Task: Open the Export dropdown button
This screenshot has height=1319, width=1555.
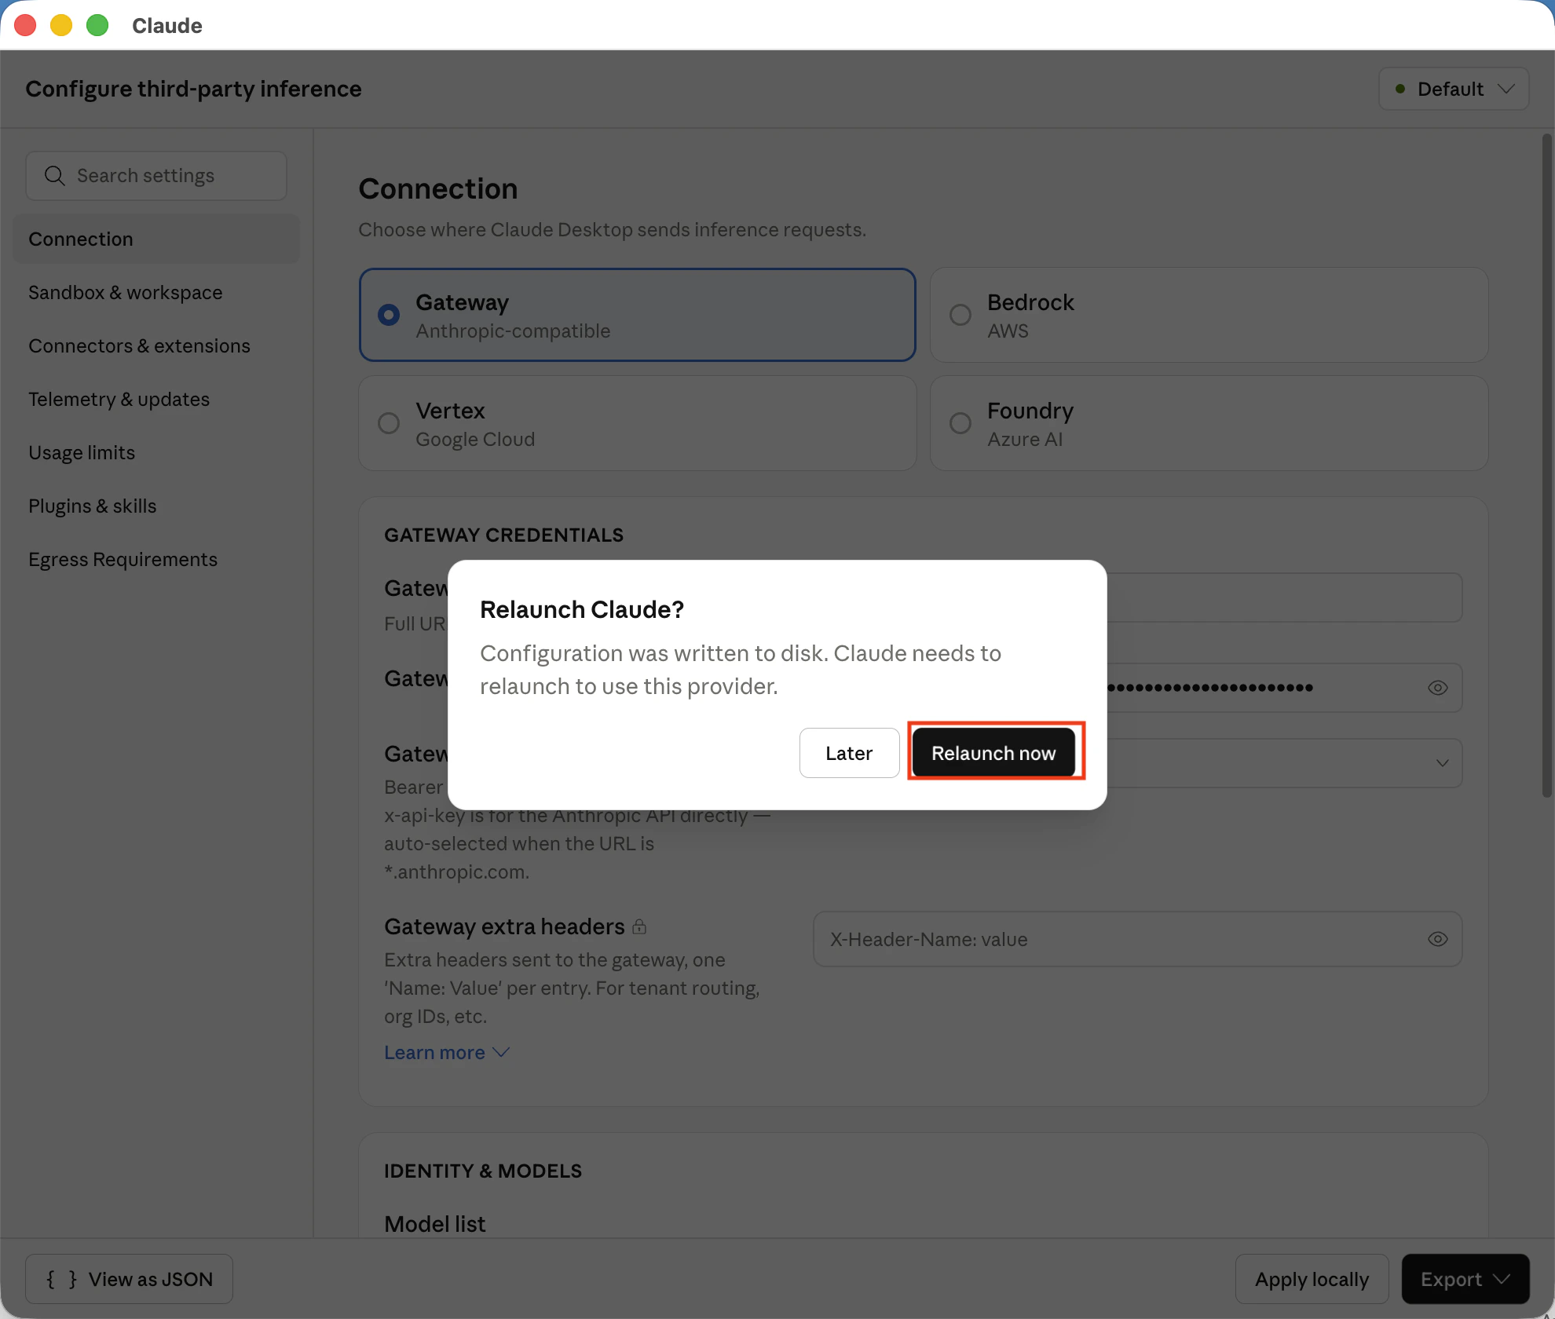Action: click(1465, 1279)
